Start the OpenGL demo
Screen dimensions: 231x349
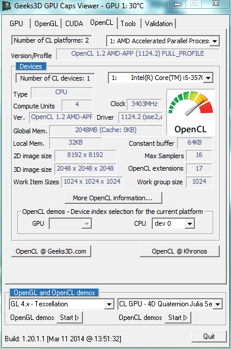tap(70, 318)
